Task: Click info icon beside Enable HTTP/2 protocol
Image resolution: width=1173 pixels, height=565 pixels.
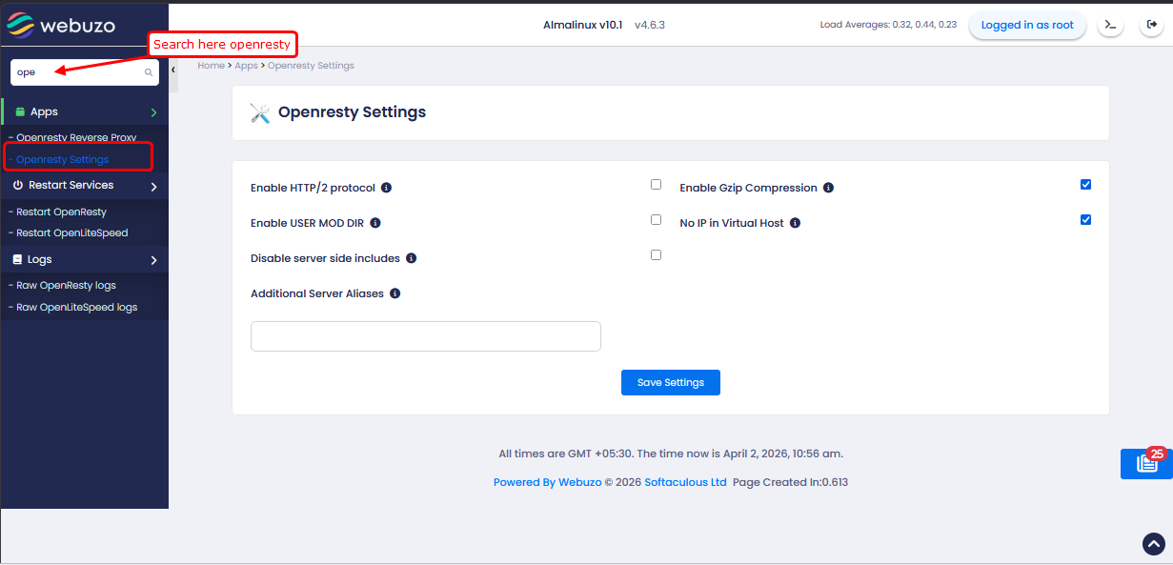Action: point(386,188)
